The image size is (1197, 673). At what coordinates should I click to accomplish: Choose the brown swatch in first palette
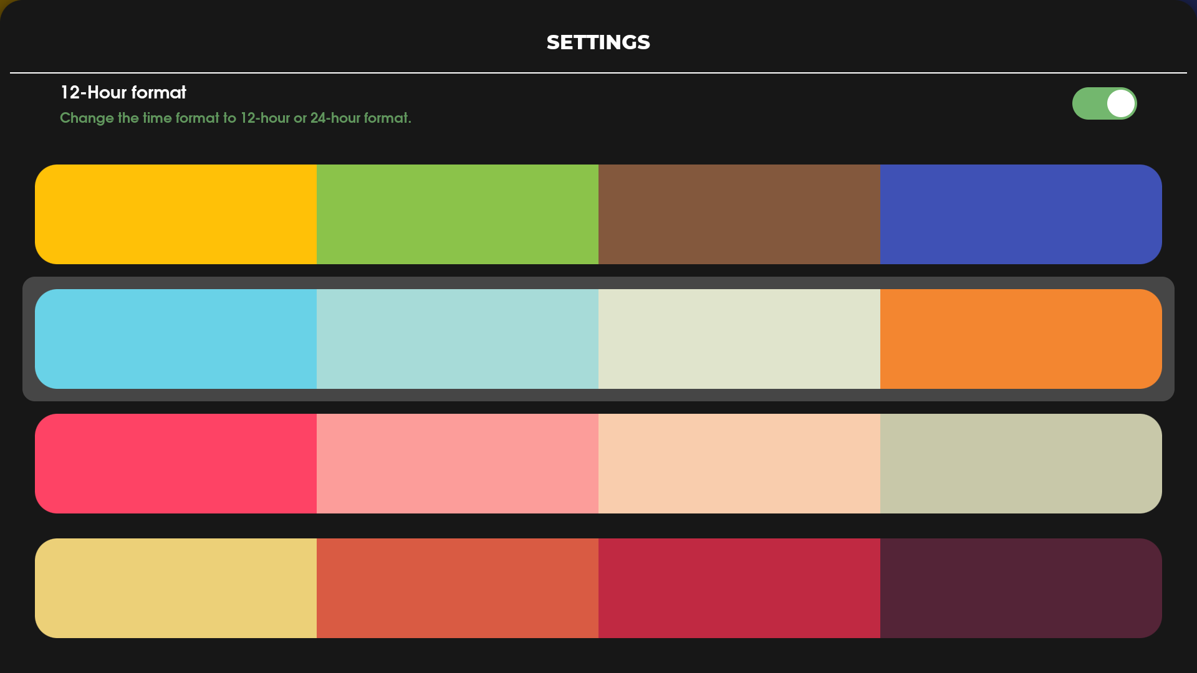click(x=739, y=214)
